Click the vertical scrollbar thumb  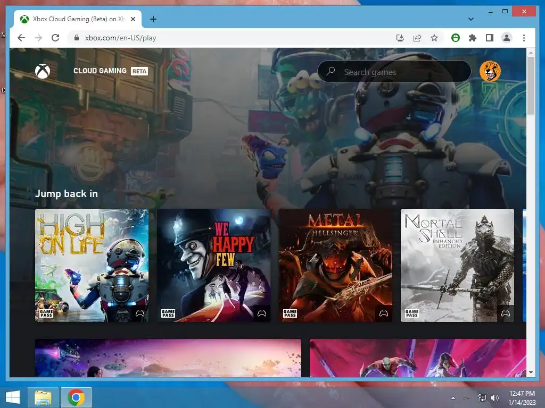pos(531,86)
